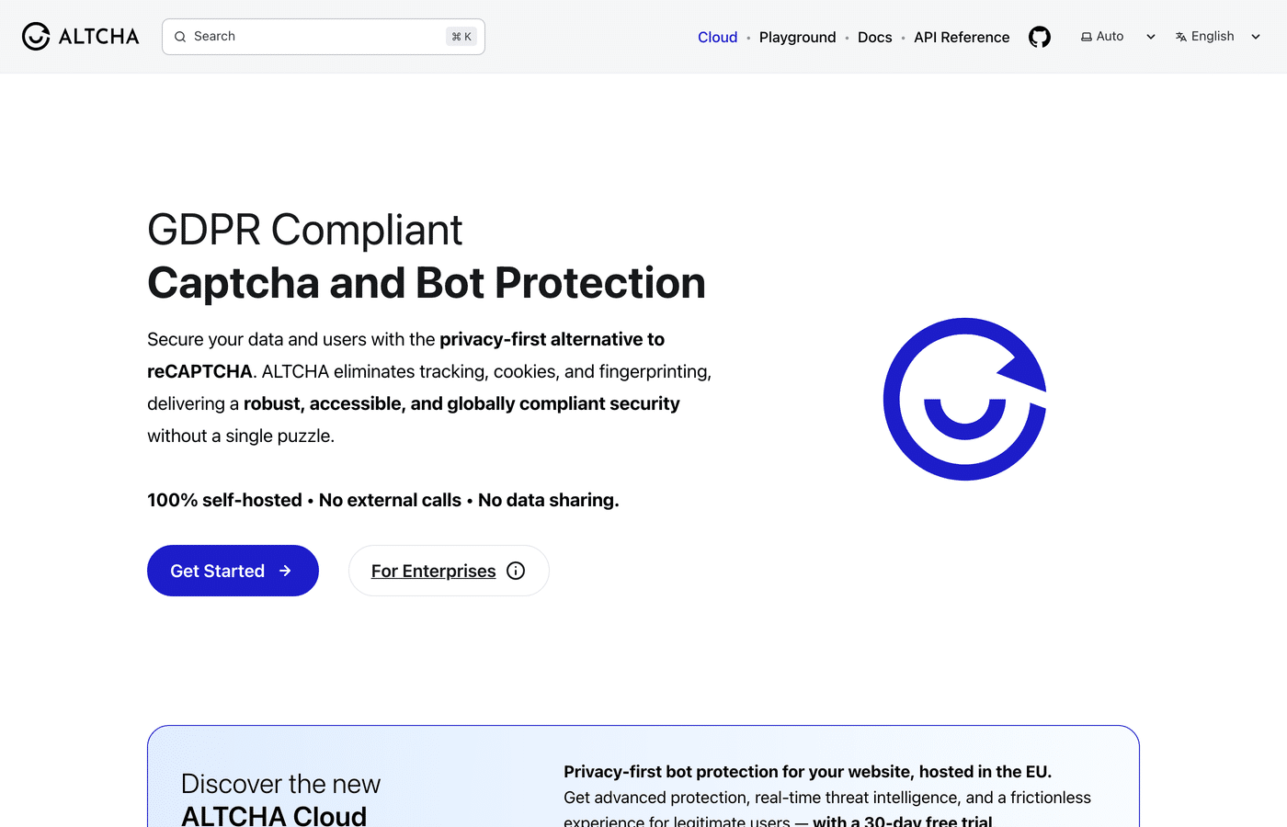Click 'Discover the new' banner text

tap(280, 784)
